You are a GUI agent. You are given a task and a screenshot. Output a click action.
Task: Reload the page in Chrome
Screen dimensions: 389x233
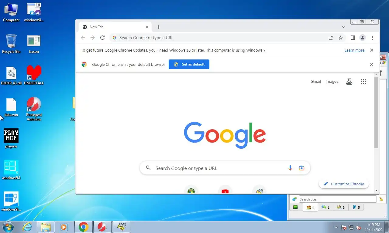(x=102, y=38)
